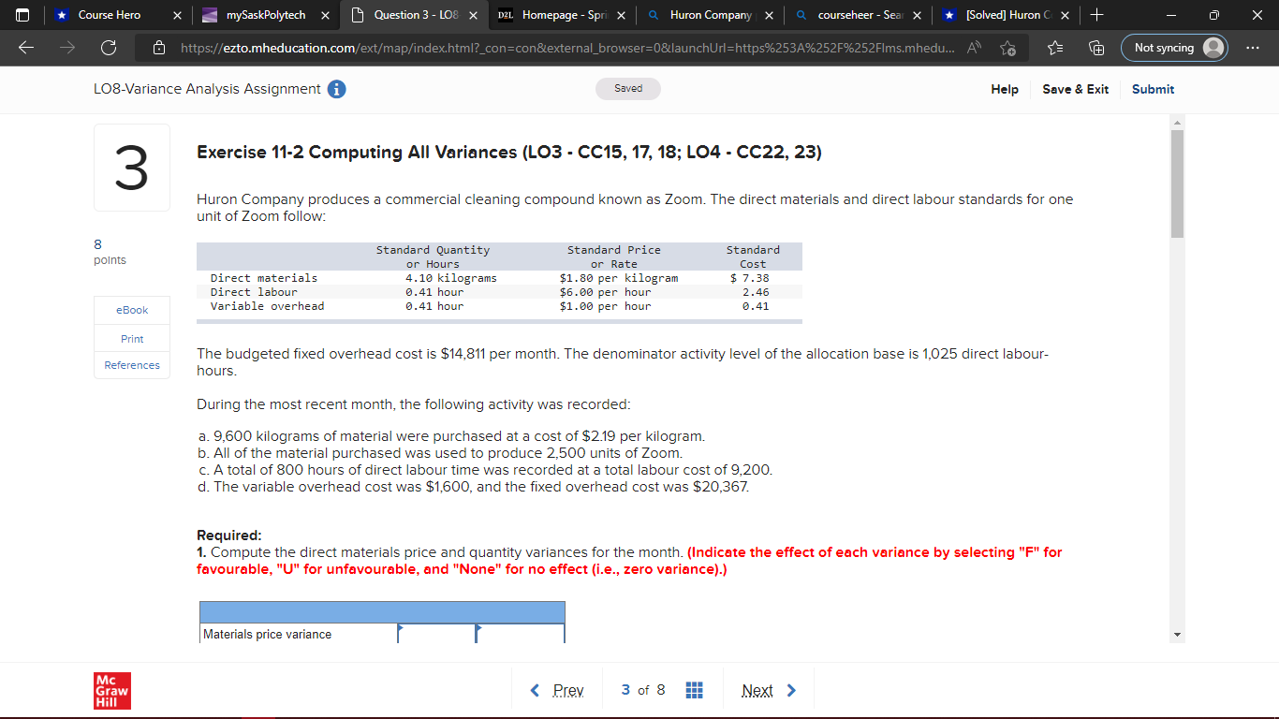Click the "8 points" label
Image resolution: width=1279 pixels, height=719 pixels.
110,251
